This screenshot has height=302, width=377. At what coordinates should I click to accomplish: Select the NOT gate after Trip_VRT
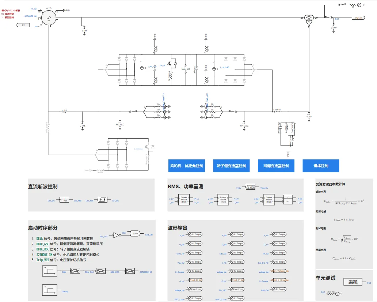point(117,235)
